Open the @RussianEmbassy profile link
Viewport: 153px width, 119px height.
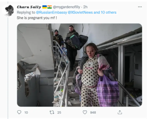pos(51,13)
